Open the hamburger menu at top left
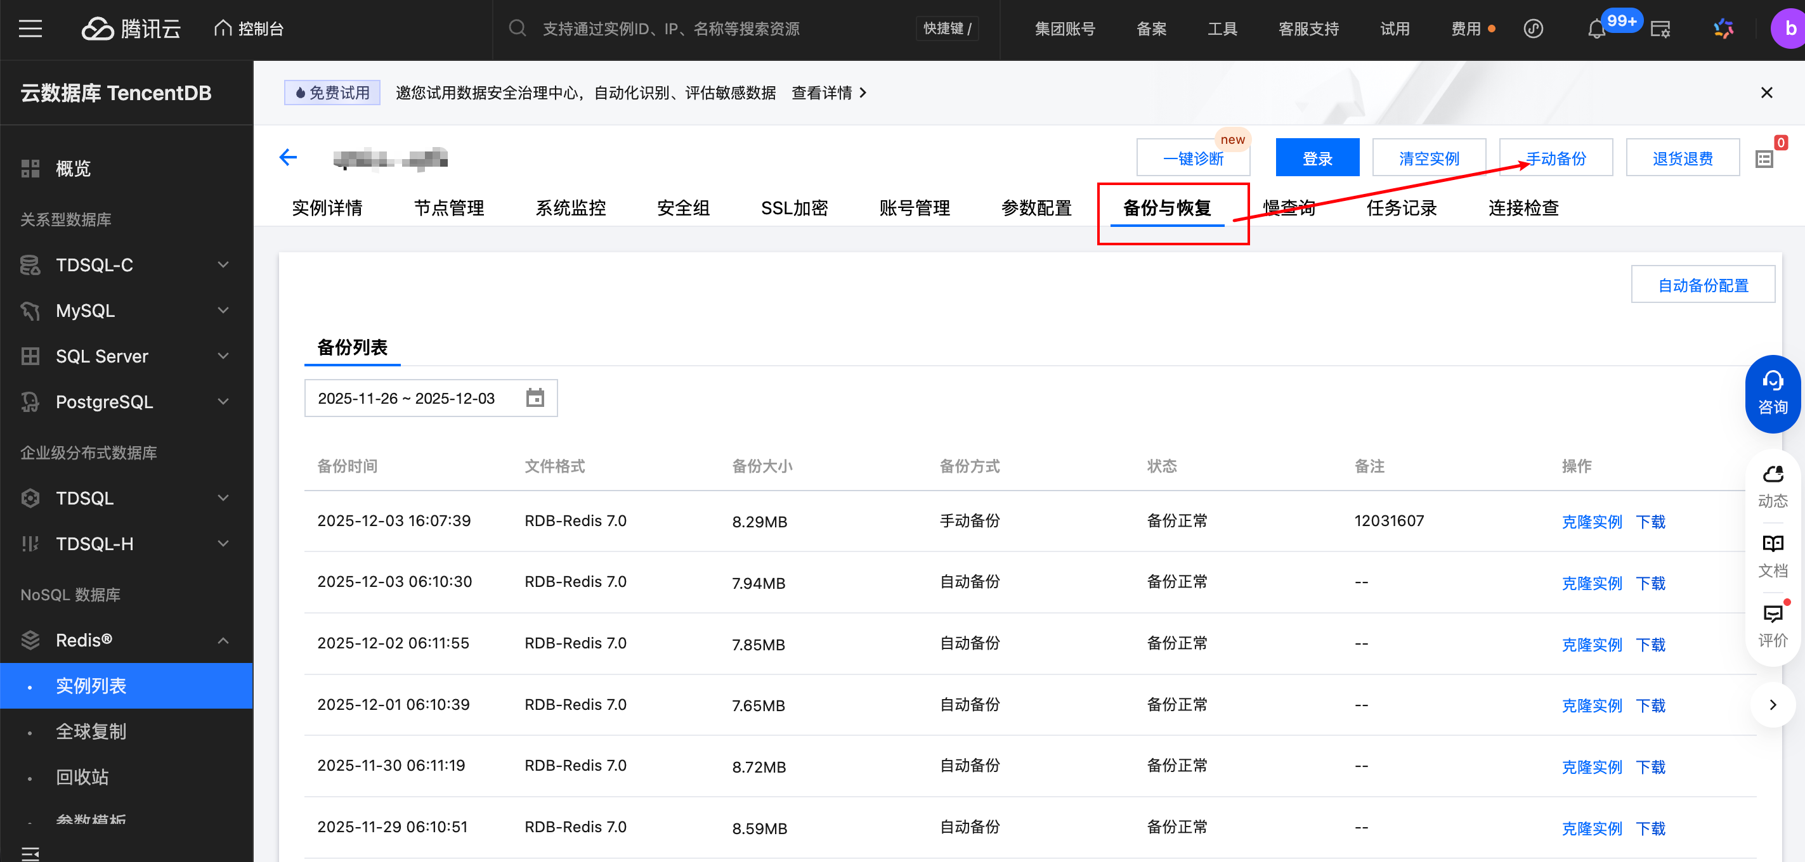This screenshot has height=862, width=1805. (30, 29)
